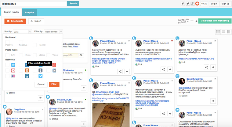Click the Vimeo network icon in filter panel
This screenshot has width=232, height=127.
[x=40, y=76]
